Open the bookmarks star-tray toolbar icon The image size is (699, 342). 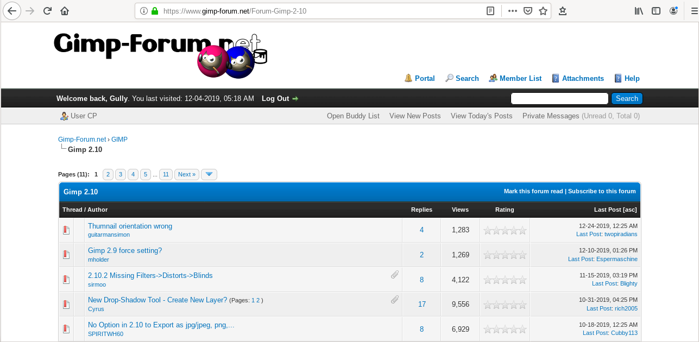[x=563, y=11]
